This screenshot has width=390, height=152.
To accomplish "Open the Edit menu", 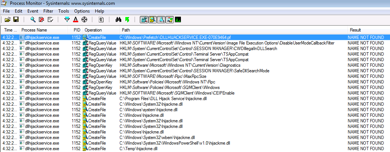I will [19, 11].
